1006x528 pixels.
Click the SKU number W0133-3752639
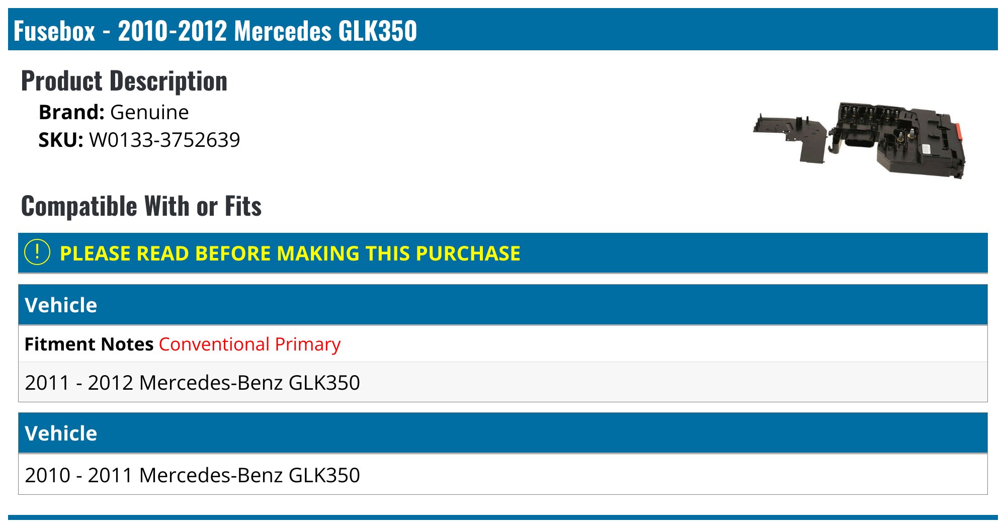[164, 140]
